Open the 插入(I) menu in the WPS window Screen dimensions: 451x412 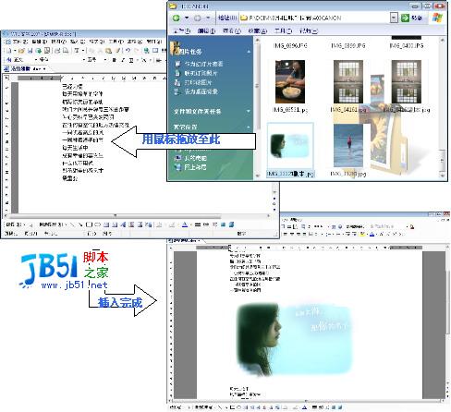77,42
